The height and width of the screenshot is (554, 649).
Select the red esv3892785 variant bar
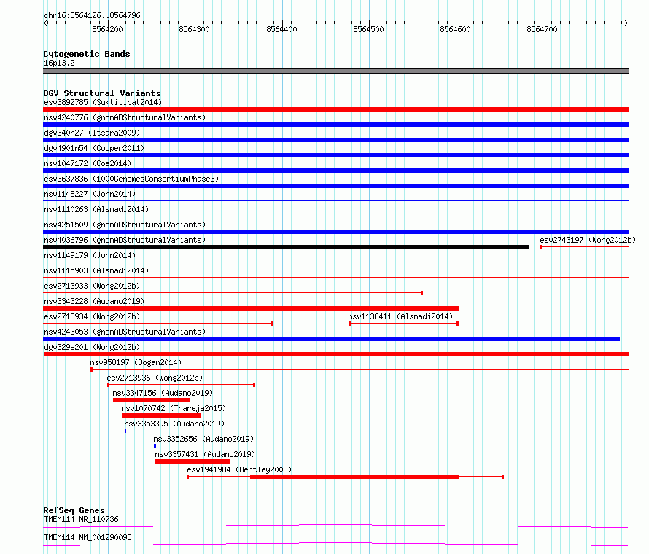tap(335, 109)
